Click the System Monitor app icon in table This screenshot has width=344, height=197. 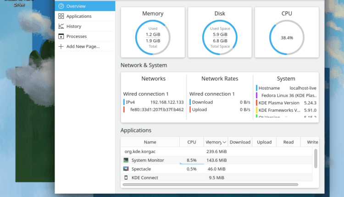click(126, 160)
